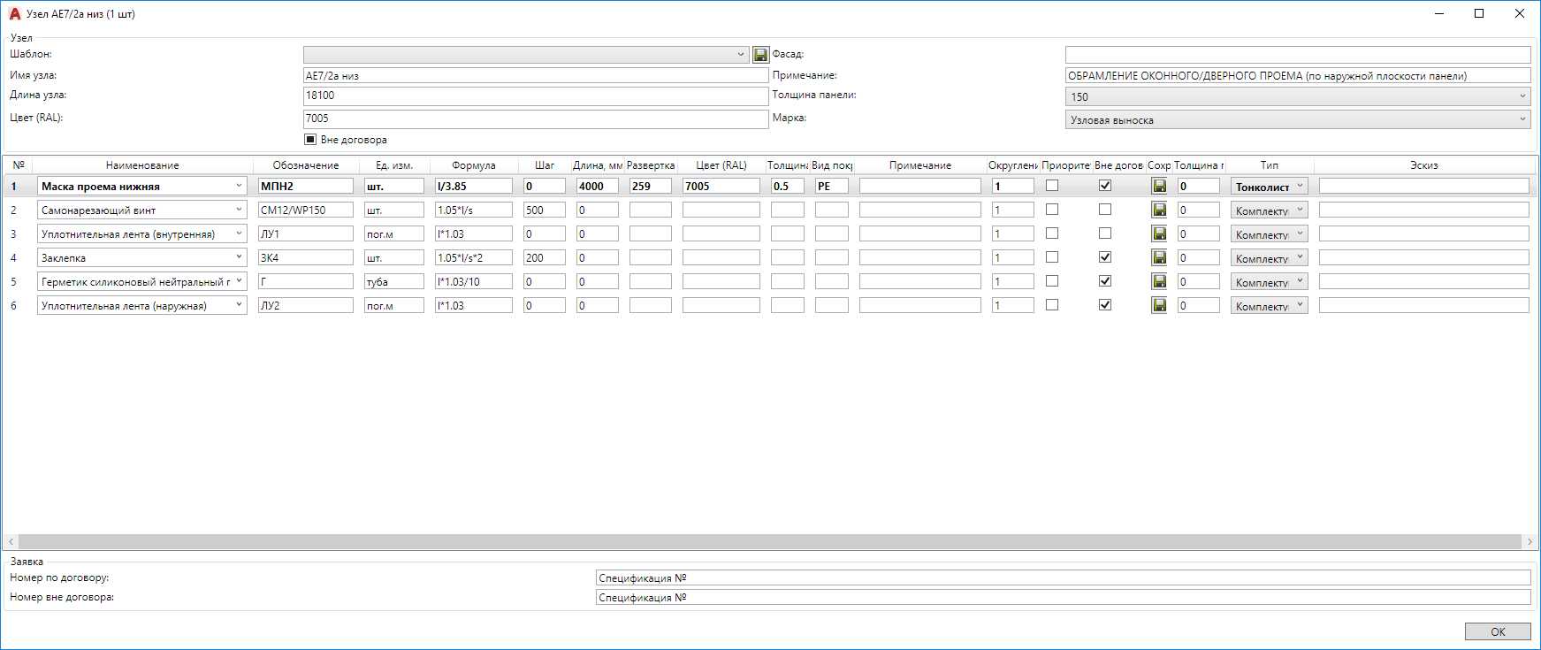Click the Номер по договору field

click(x=1064, y=577)
